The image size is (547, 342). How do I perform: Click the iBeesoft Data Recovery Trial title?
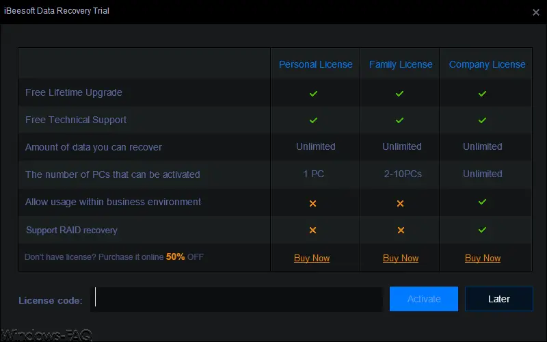click(57, 11)
